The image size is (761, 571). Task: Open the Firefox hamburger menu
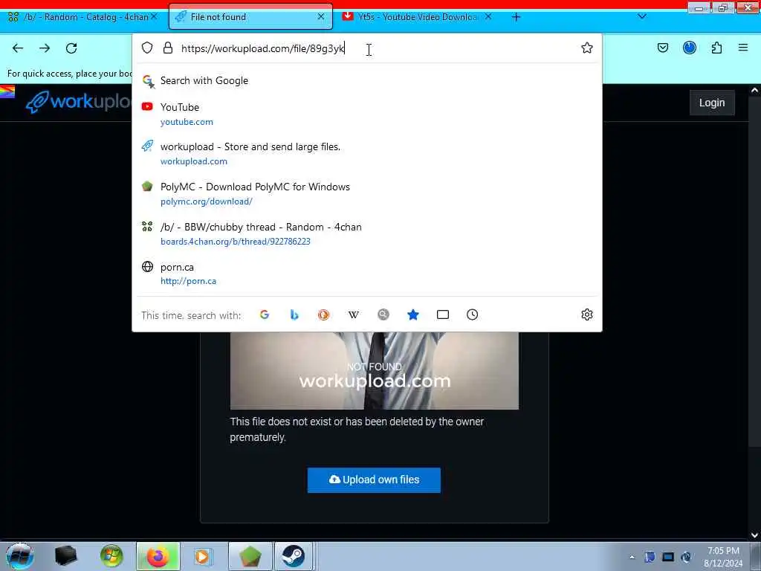[x=743, y=48]
